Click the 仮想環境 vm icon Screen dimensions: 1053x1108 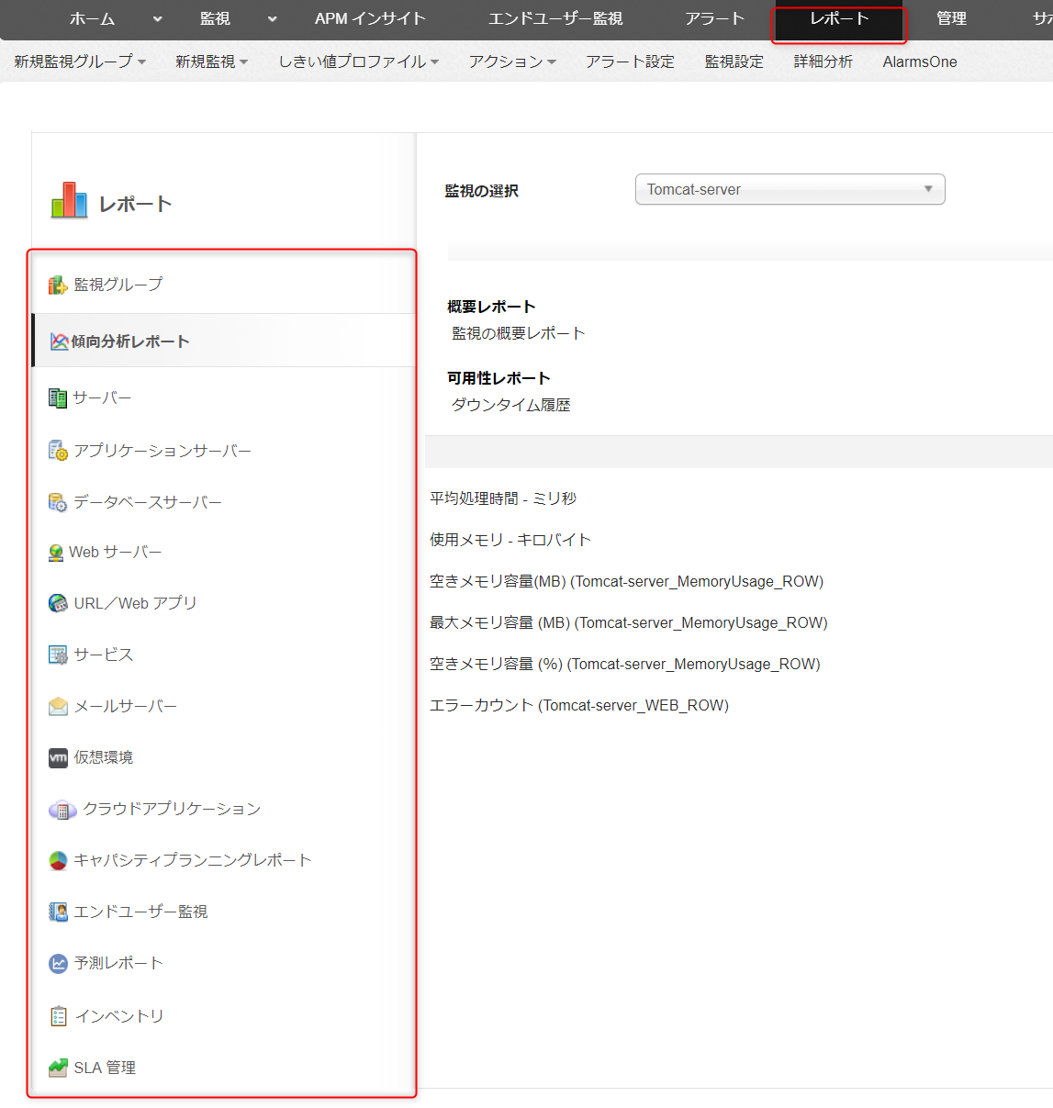click(58, 757)
